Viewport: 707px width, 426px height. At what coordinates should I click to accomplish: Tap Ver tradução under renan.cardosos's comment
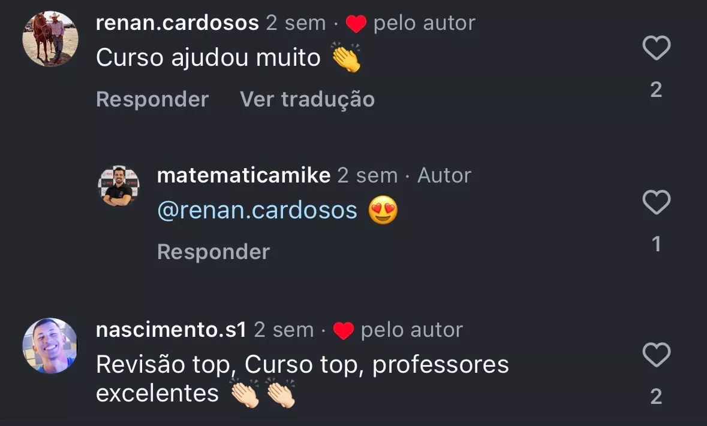pos(307,99)
